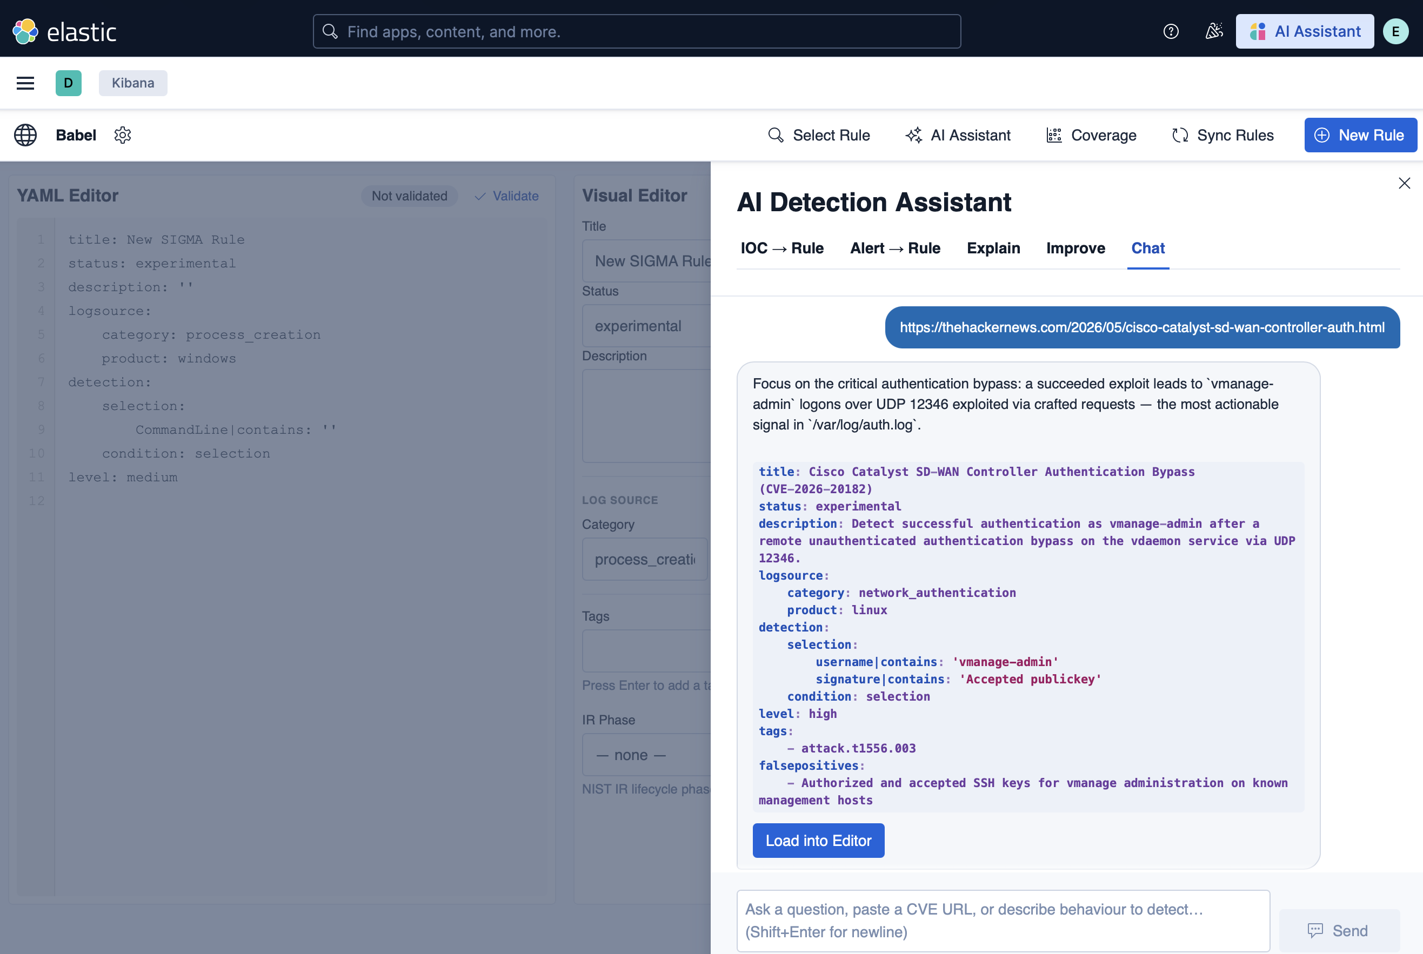Close the AI Detection Assistant panel

pyautogui.click(x=1404, y=183)
